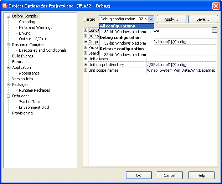Open the Forms options page

click(x=17, y=62)
